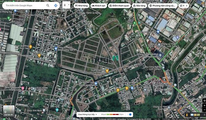Open the Giao thông trực tiếp dropdown

tap(87, 114)
